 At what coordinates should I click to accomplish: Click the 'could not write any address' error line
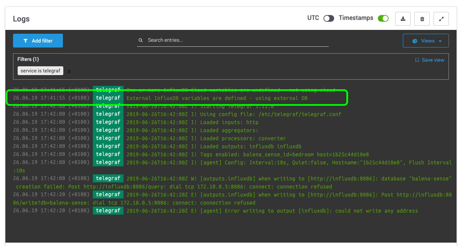(x=272, y=211)
